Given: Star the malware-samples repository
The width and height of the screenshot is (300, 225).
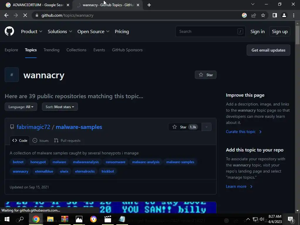Looking at the screenshot, I should point(185,127).
